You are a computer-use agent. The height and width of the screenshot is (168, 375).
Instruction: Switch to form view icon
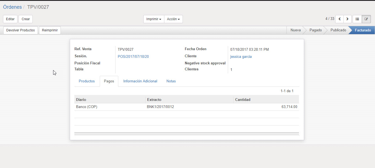[x=366, y=19]
